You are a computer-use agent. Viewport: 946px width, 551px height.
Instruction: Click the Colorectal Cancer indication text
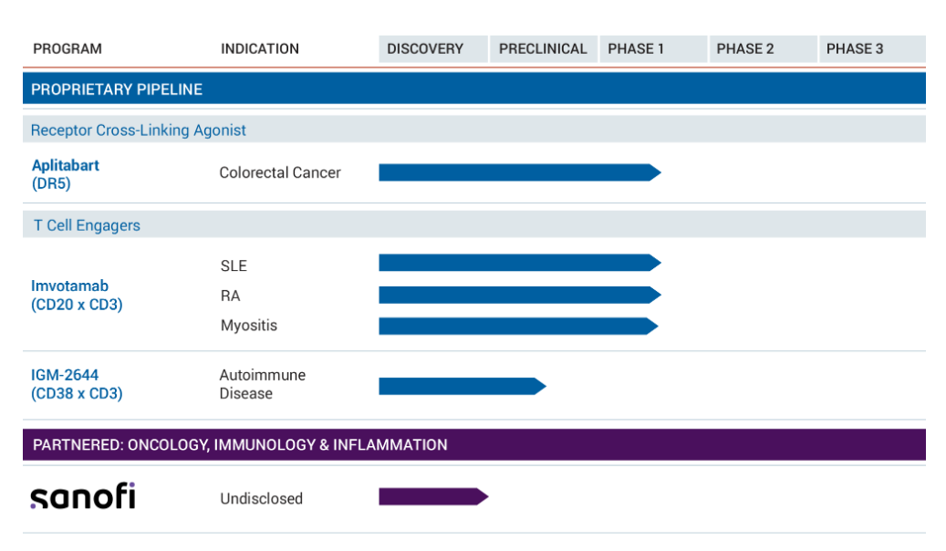[x=280, y=172]
